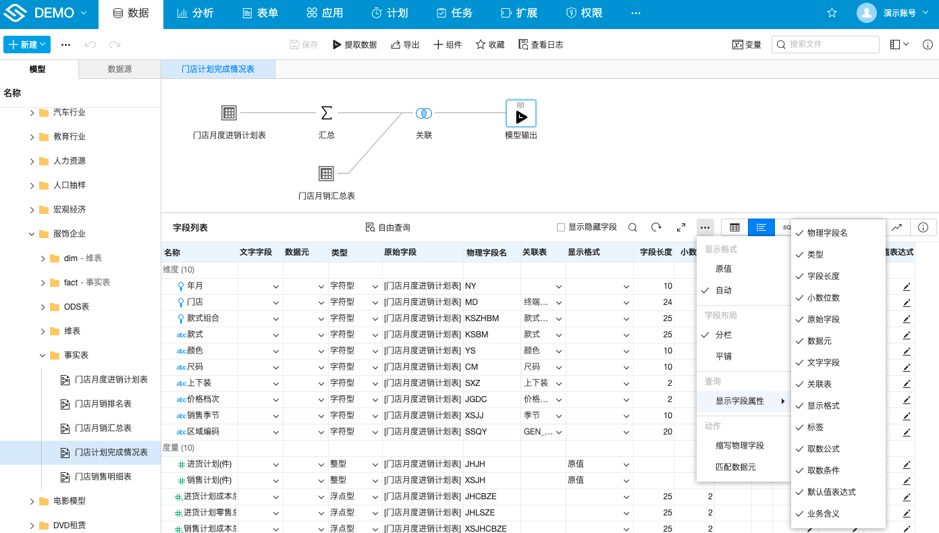
Task: Click the 提取数据 button
Action: (x=354, y=45)
